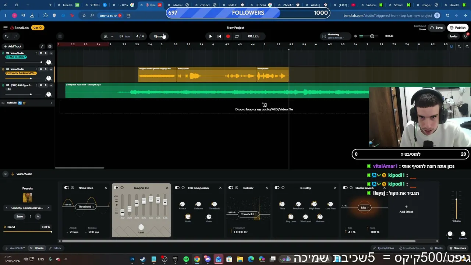Open preset options three-dot menu
The height and width of the screenshot is (265, 471).
tap(30, 216)
